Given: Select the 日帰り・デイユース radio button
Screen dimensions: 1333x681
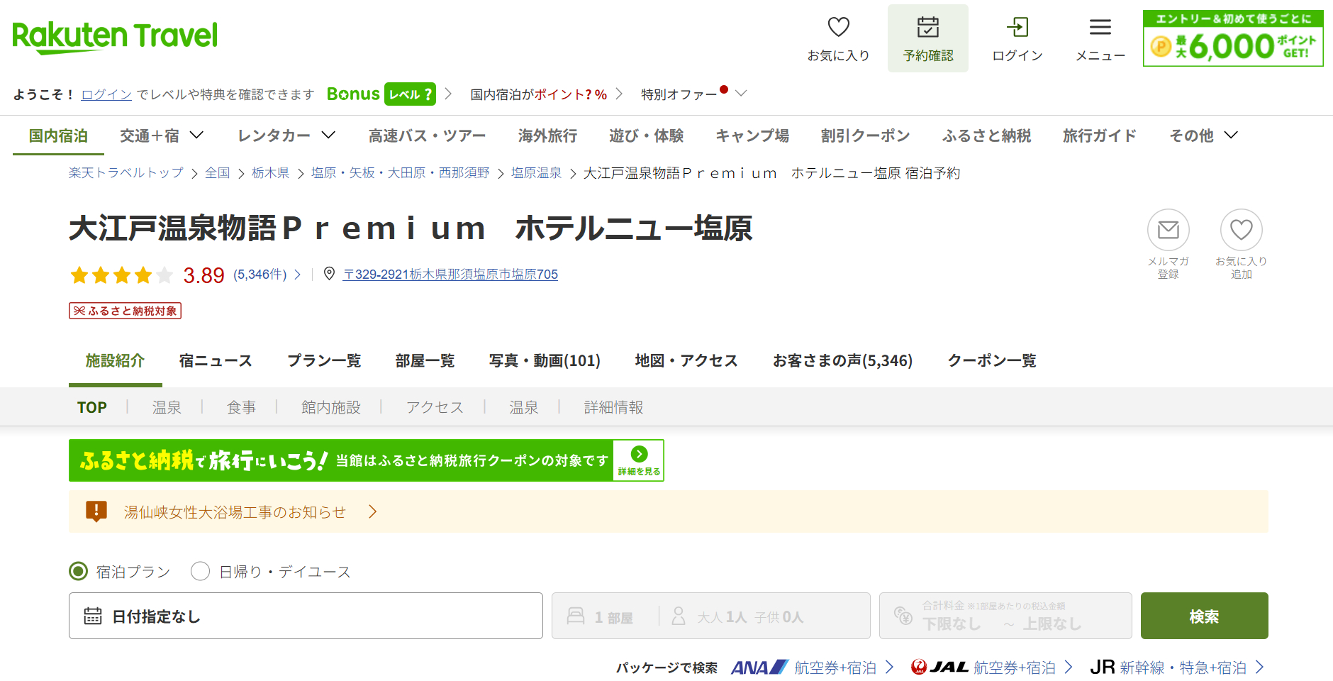Looking at the screenshot, I should (x=200, y=570).
